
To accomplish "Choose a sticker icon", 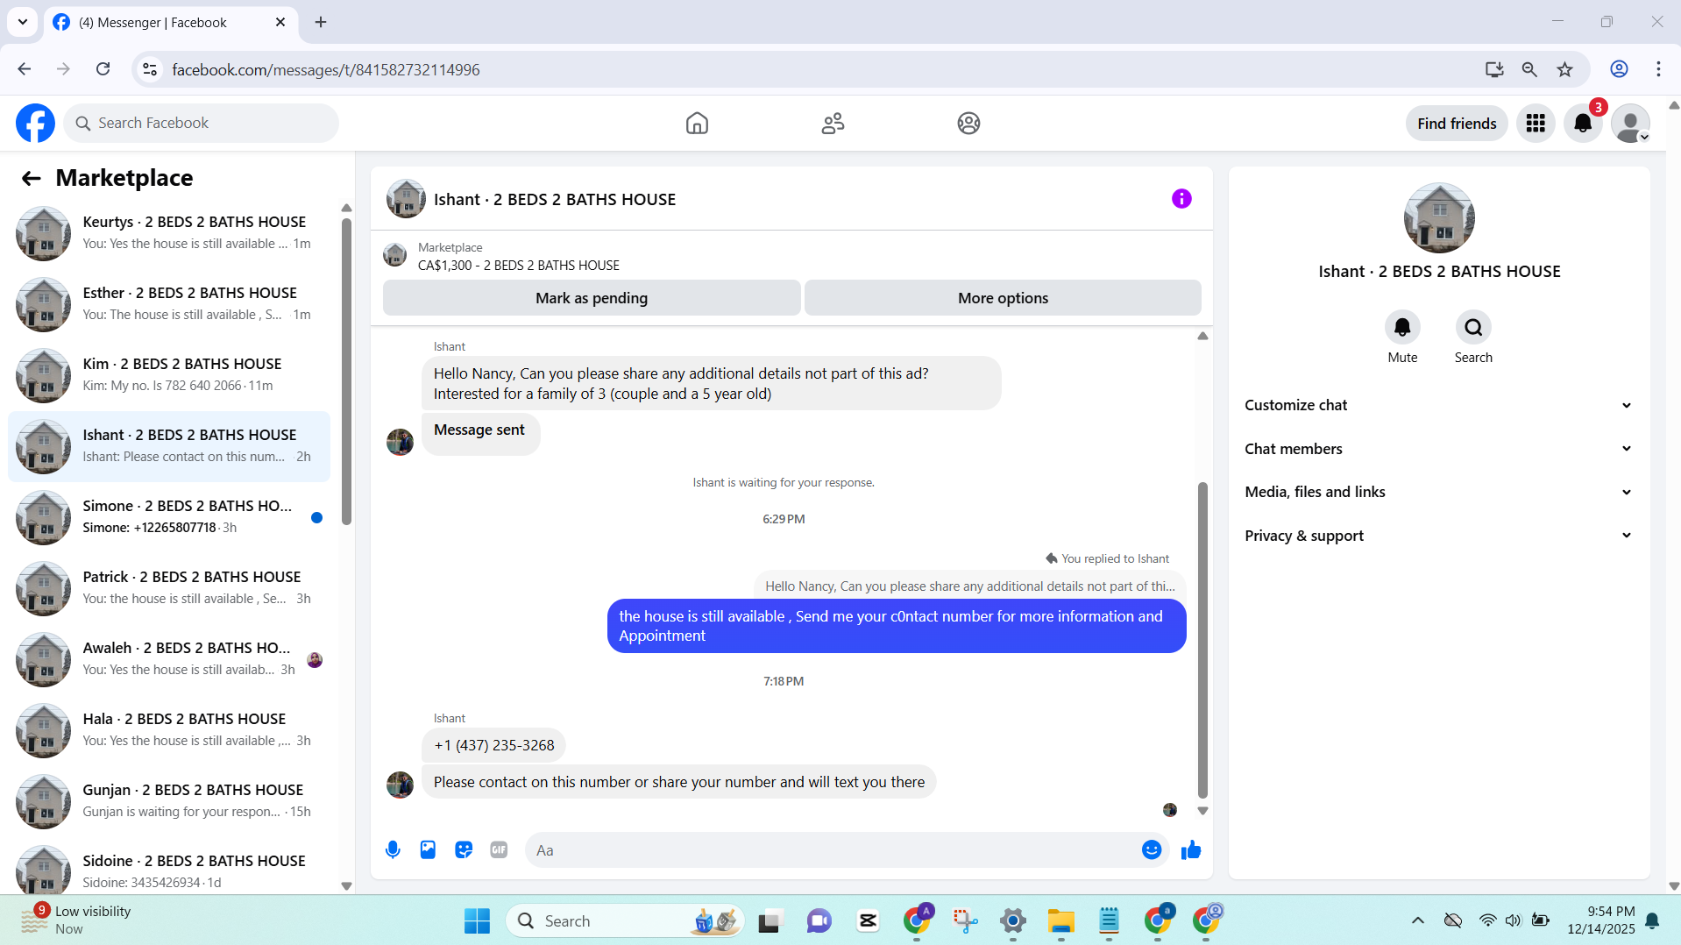I will (x=464, y=849).
